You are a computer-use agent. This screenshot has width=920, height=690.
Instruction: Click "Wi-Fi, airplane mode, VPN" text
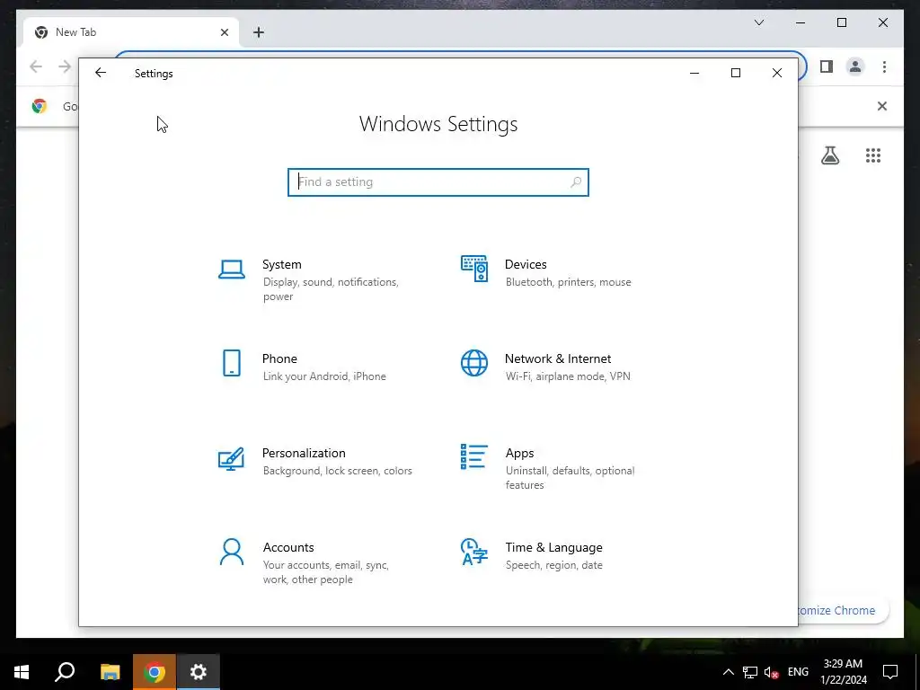[568, 376]
